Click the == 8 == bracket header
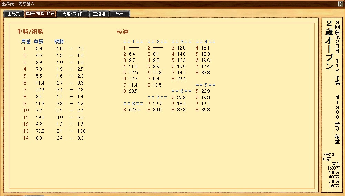The image size is (345, 196). pyautogui.click(x=133, y=103)
